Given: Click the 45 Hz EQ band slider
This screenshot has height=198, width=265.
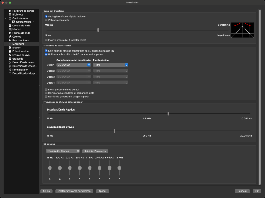Looking at the screenshot, I should (x=50, y=168).
